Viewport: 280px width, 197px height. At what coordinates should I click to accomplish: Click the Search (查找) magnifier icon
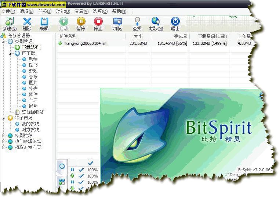point(137,21)
